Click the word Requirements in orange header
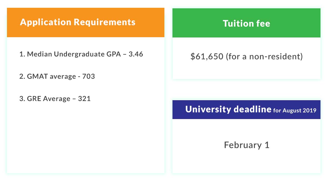328x179 pixels. [x=104, y=22]
